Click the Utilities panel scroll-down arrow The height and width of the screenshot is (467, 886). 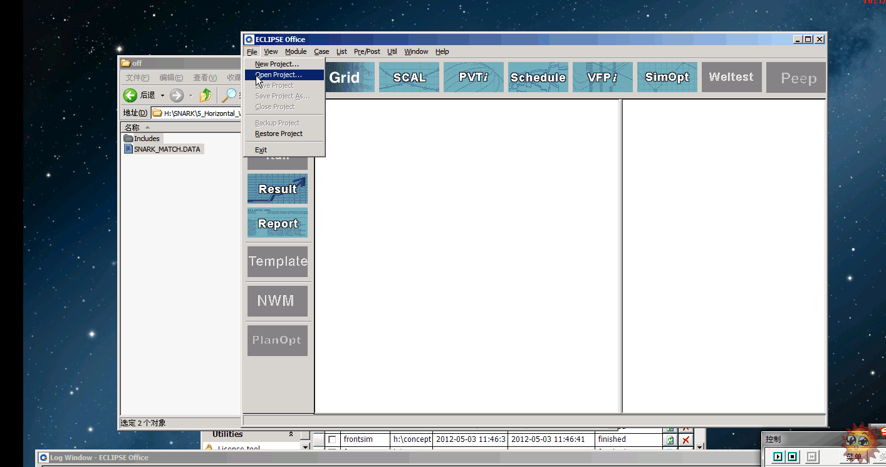point(305,446)
